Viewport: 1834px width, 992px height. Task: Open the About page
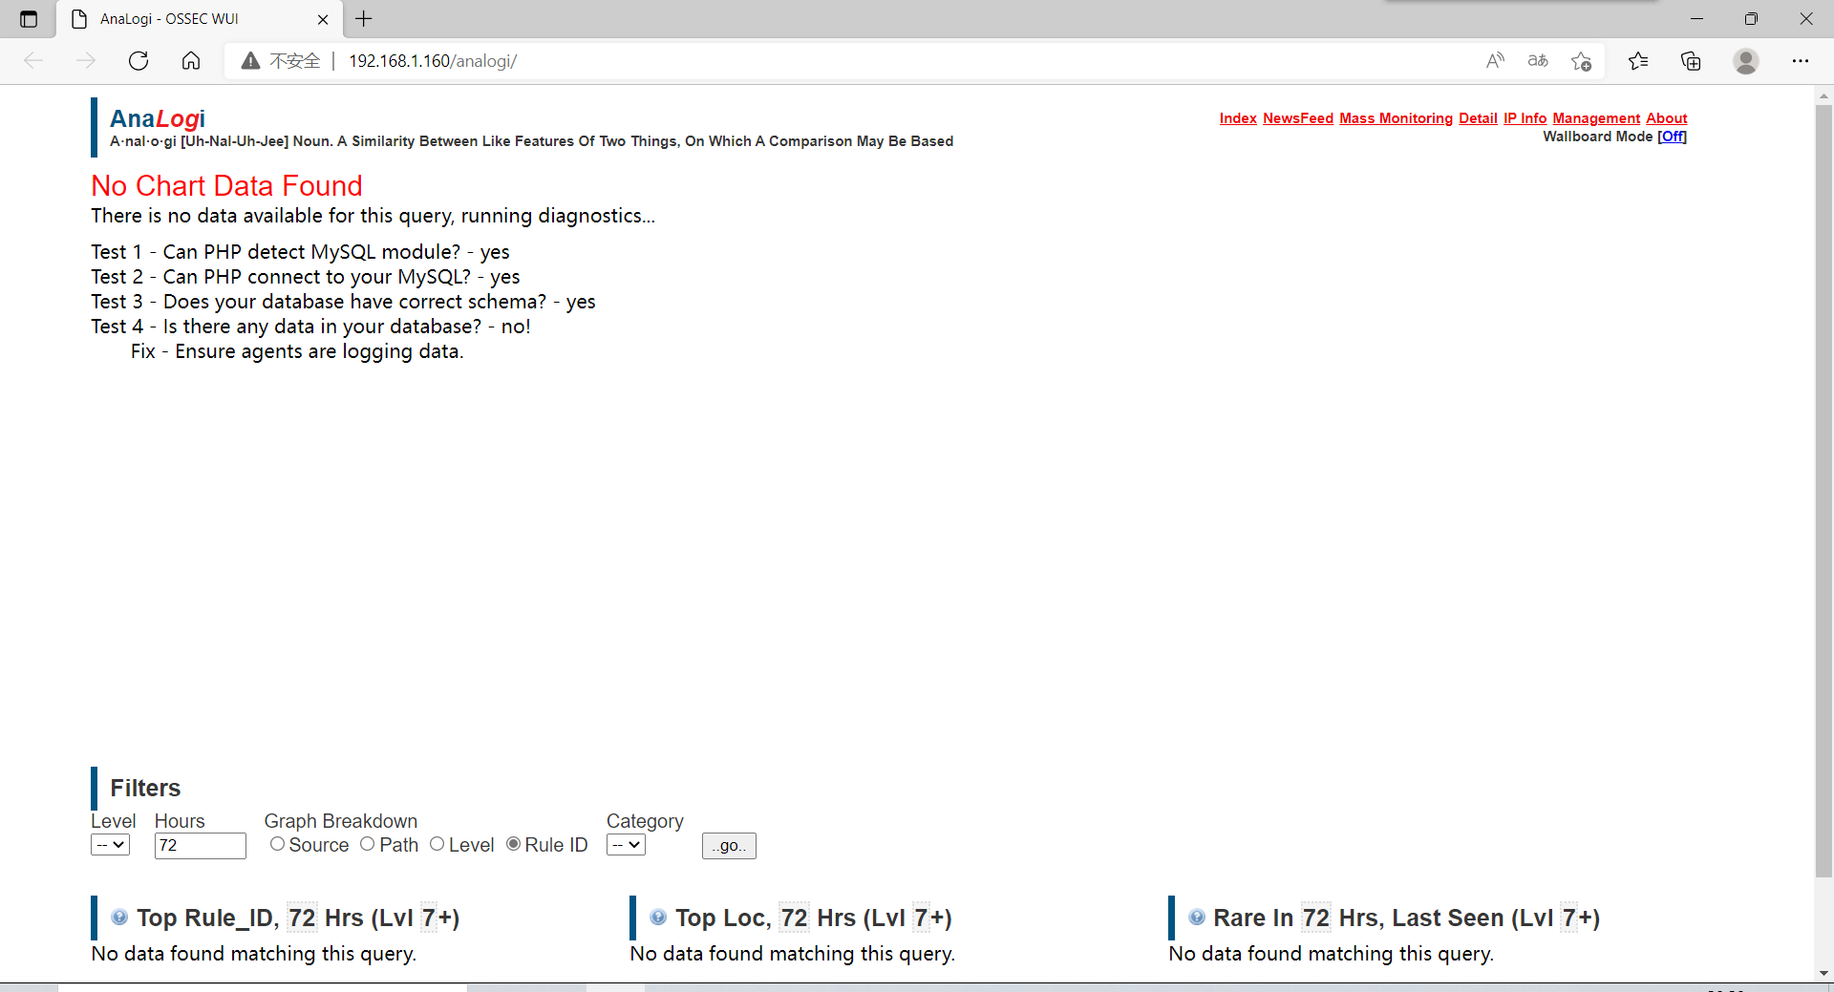click(x=1667, y=118)
